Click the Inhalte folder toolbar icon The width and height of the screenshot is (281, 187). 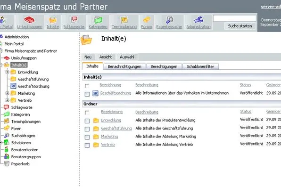pos(53,20)
